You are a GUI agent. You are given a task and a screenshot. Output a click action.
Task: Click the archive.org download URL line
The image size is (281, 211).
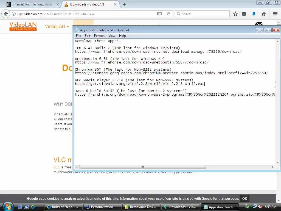click(175, 95)
